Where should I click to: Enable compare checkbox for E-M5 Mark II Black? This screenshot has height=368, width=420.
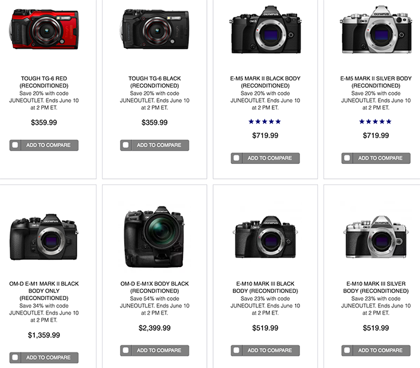pos(236,158)
